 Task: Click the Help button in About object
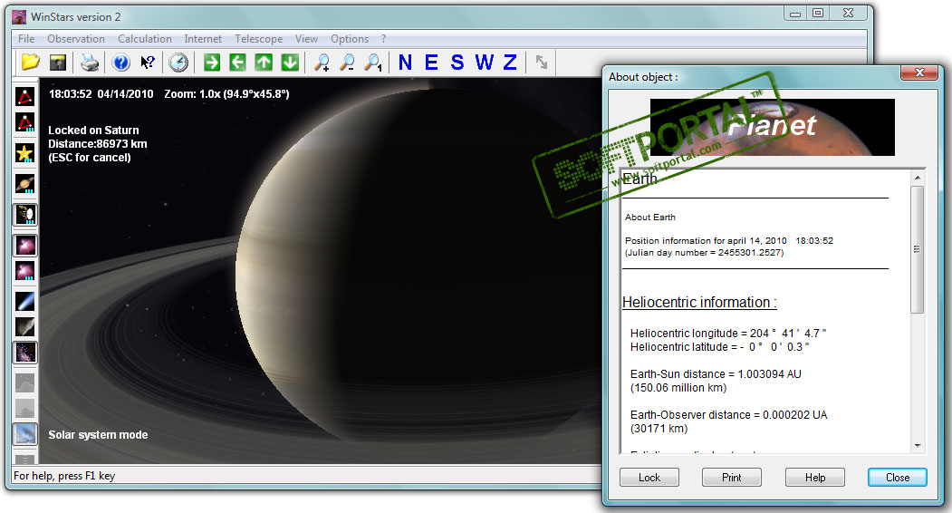pos(815,478)
